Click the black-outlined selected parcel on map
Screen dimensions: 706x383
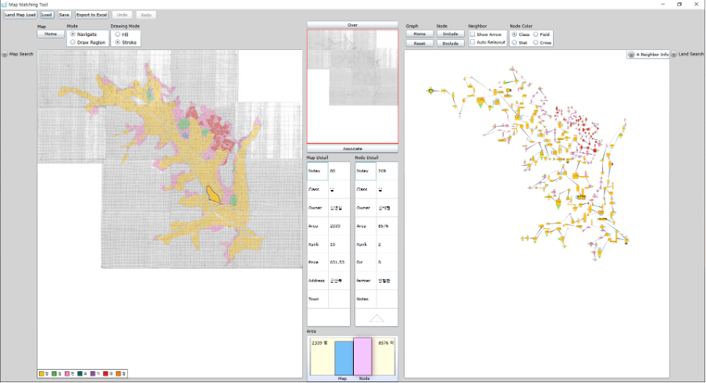(x=212, y=194)
